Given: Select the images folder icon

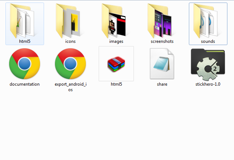Looking at the screenshot, I should pyautogui.click(x=114, y=21).
